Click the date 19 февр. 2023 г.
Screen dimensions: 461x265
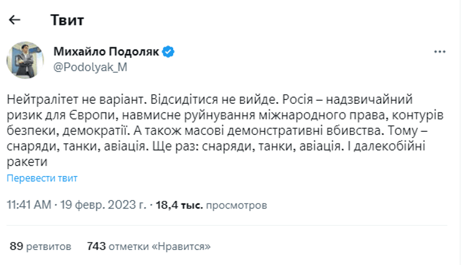pyautogui.click(x=103, y=204)
